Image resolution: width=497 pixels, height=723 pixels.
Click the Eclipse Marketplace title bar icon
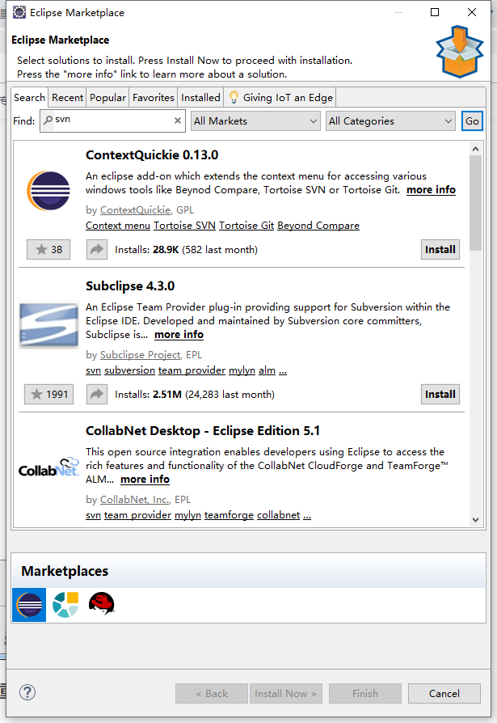[x=19, y=12]
